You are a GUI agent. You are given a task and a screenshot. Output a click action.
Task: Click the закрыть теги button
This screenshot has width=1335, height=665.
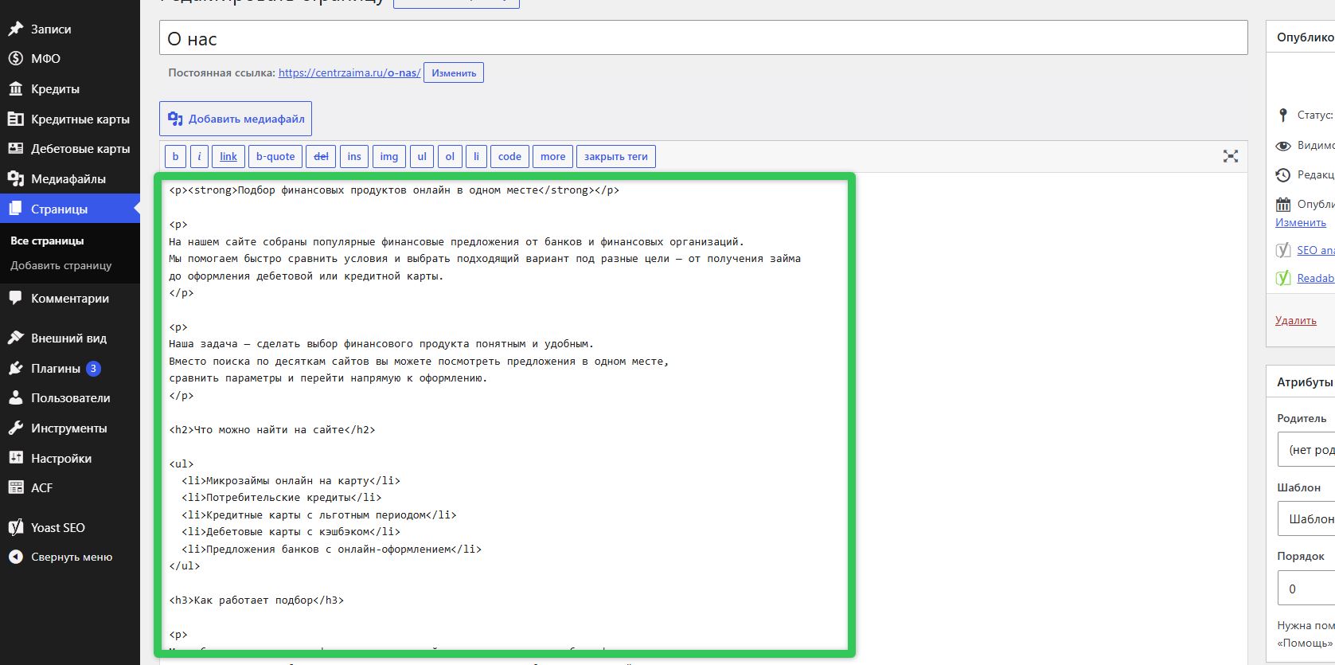pos(616,156)
